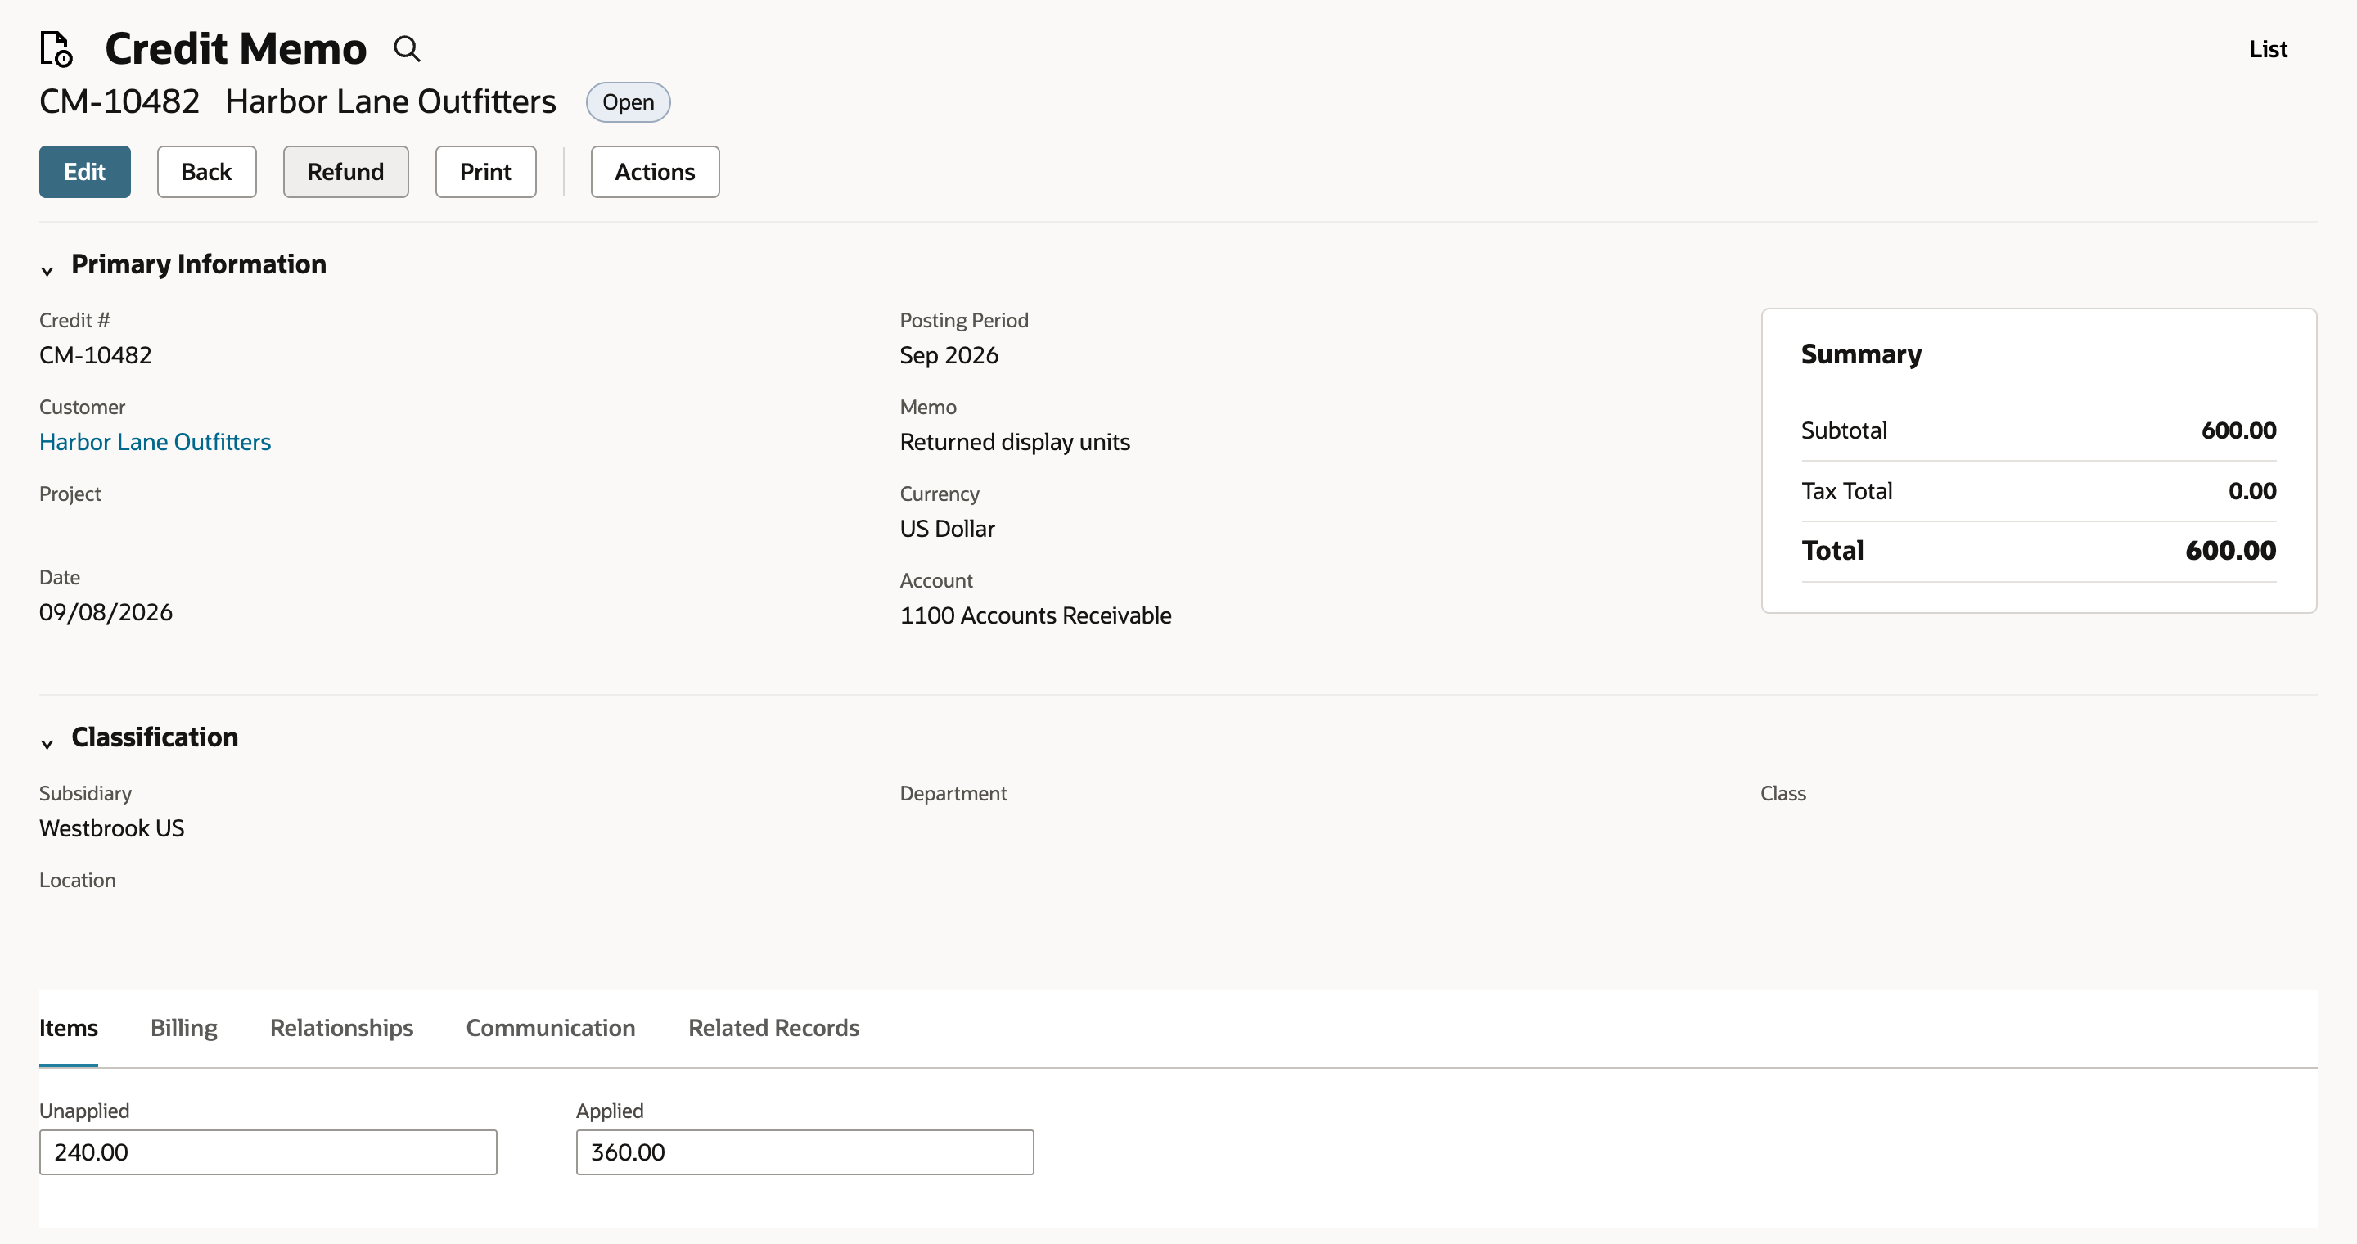Switch to the Relationships tab
The image size is (2357, 1244).
click(341, 1028)
